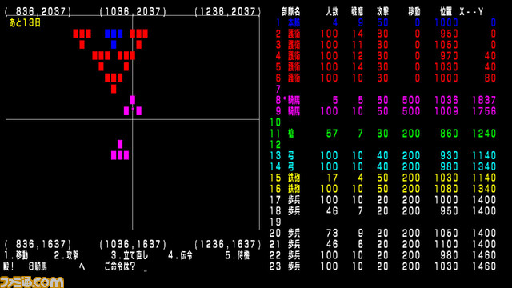The width and height of the screenshot is (512, 288).
Task: Select unit row 1 本隊 in the list
Action: [x=386, y=22]
